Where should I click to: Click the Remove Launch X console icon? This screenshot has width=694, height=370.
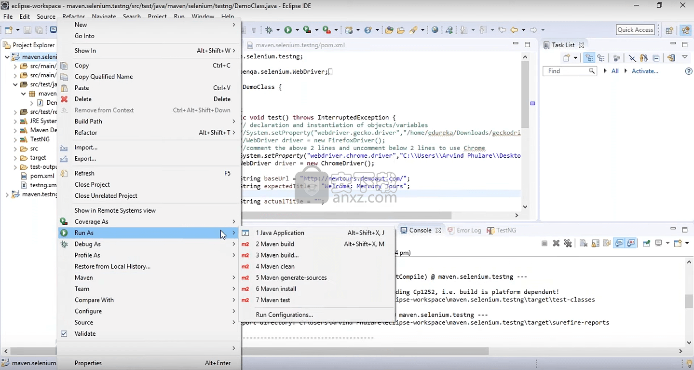coord(556,243)
